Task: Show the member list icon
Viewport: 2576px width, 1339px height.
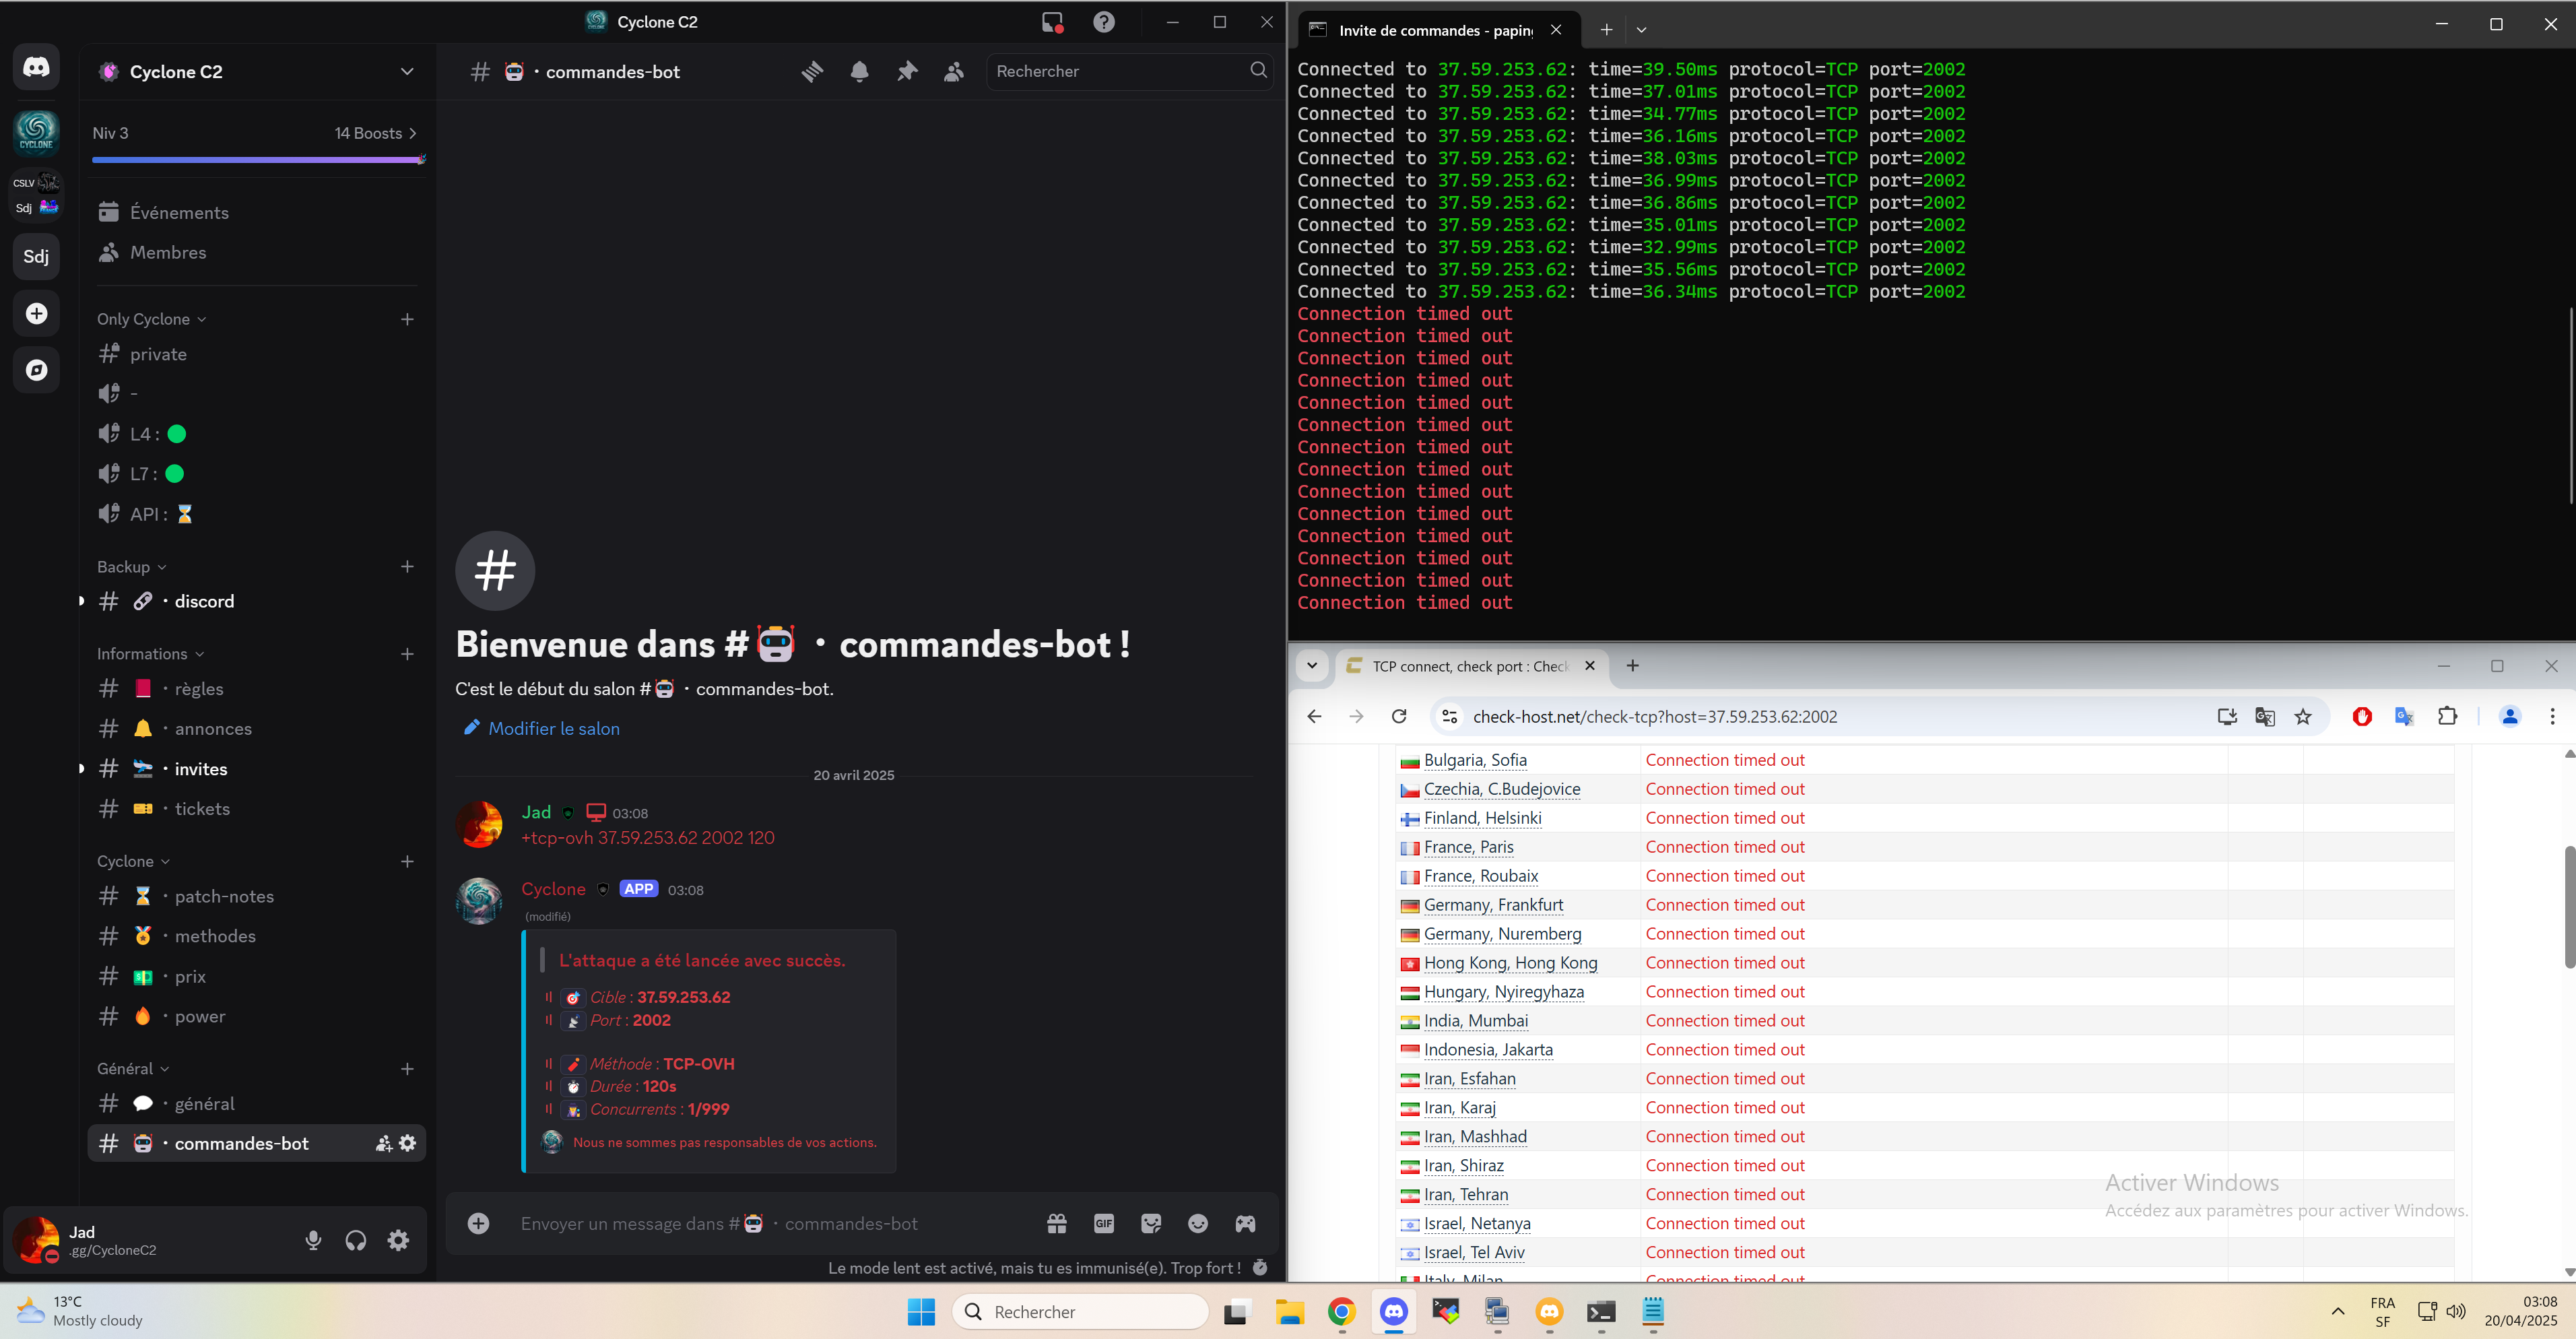Action: click(954, 71)
